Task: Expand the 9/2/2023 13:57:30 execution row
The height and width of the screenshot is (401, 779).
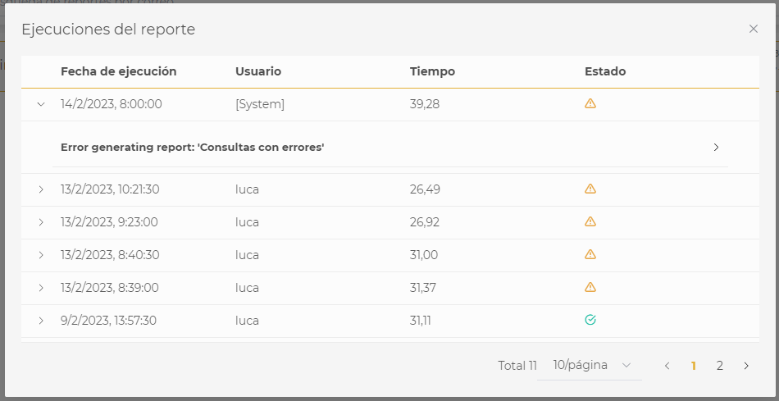Action: [x=41, y=321]
